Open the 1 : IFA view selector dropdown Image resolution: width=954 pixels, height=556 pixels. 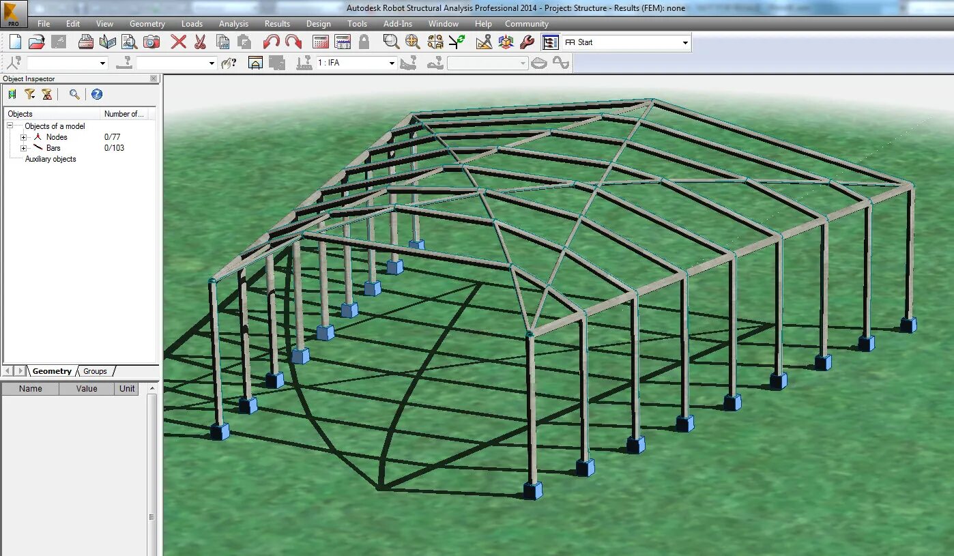pyautogui.click(x=392, y=63)
